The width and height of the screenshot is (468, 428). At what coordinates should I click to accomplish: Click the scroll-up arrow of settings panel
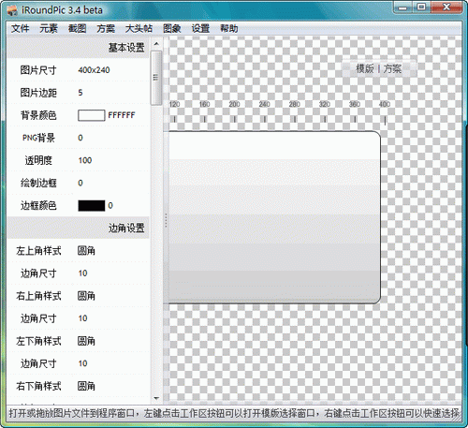[156, 44]
